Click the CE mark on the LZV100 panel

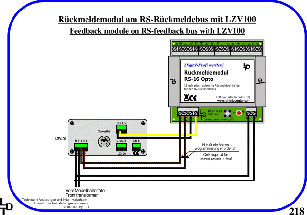click(136, 153)
